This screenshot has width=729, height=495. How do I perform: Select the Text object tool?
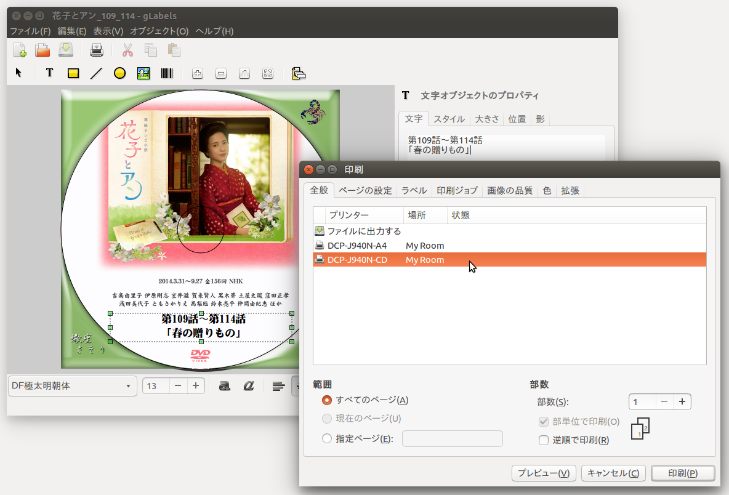49,73
